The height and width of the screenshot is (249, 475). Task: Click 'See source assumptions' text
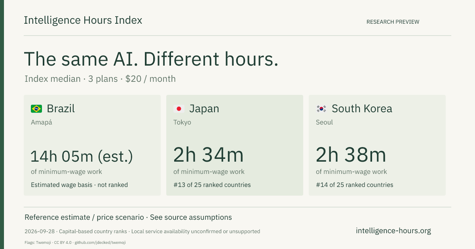pos(191,217)
